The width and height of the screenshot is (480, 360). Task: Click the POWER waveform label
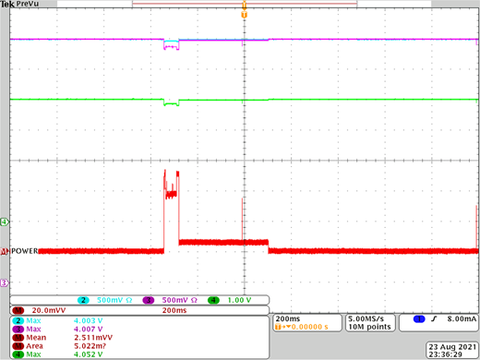click(x=25, y=251)
